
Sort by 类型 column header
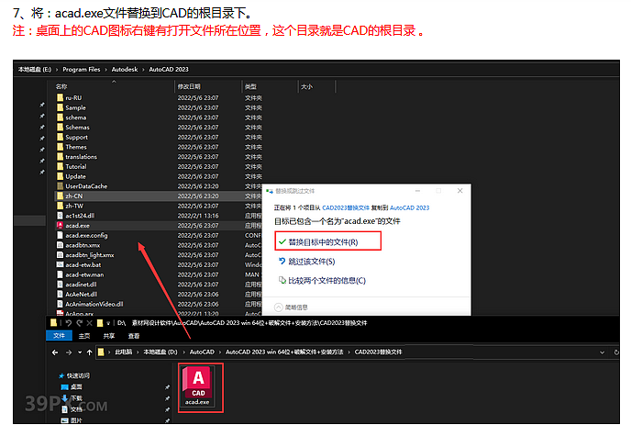click(x=250, y=86)
